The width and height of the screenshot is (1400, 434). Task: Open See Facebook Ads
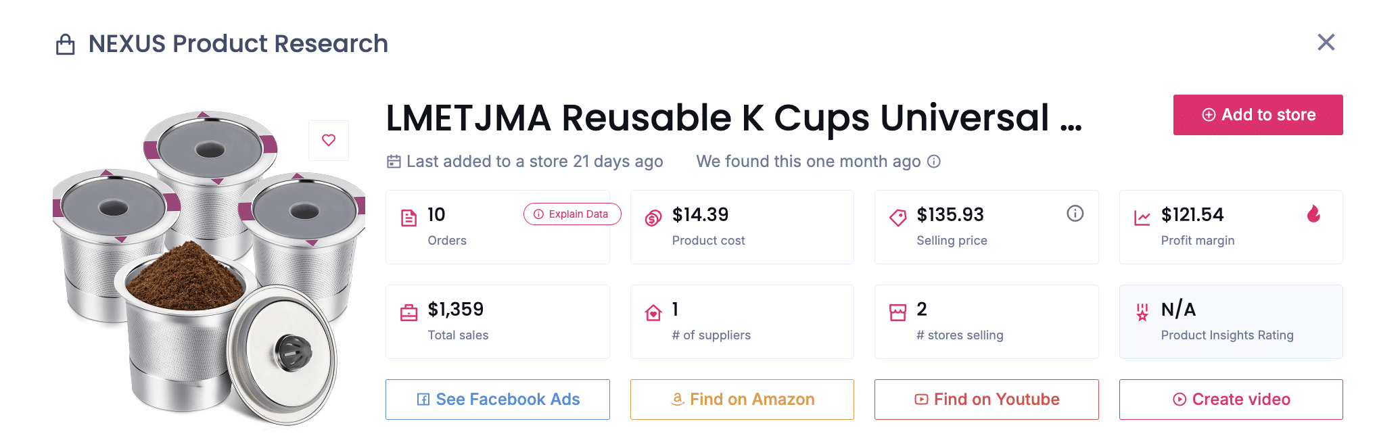497,399
